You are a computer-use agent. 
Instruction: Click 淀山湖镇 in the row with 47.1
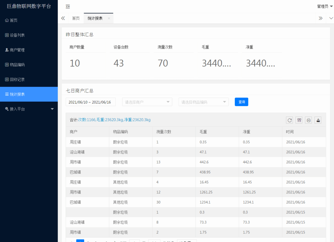click(x=77, y=152)
